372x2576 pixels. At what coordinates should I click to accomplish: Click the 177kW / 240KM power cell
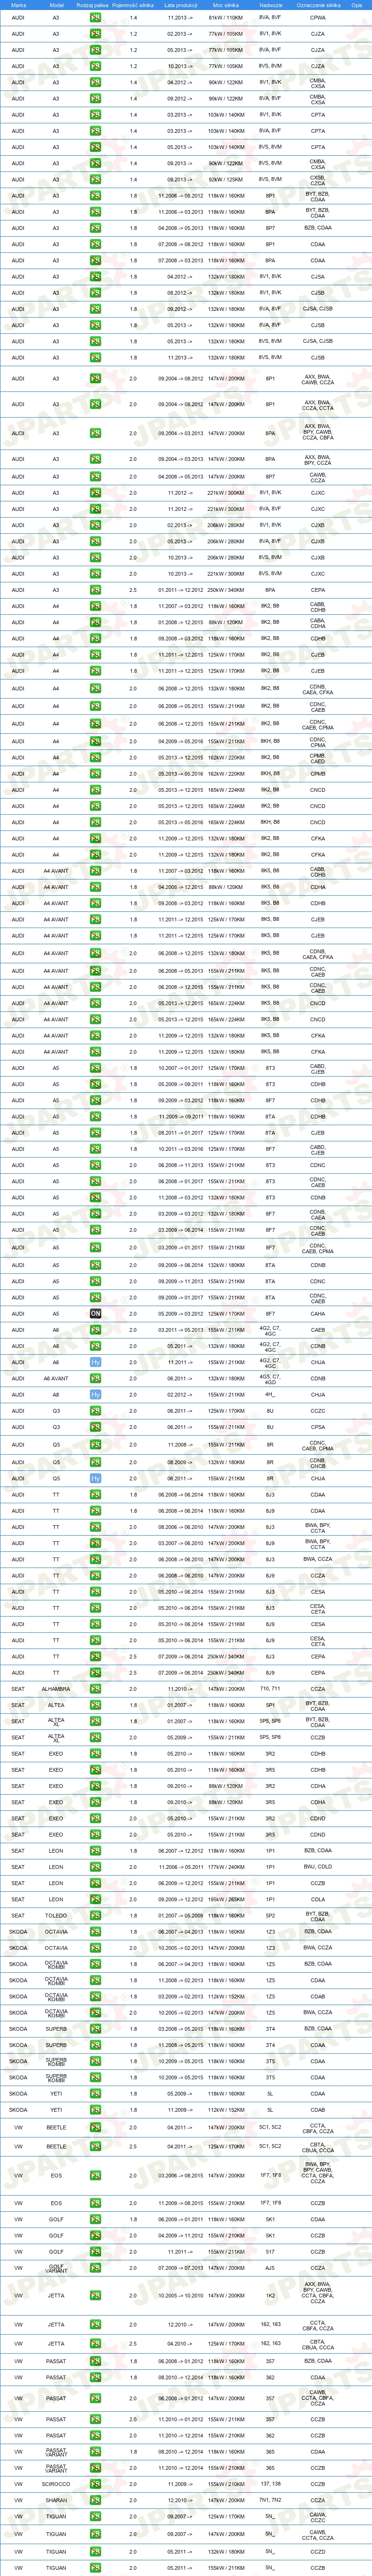pyautogui.click(x=225, y=1867)
